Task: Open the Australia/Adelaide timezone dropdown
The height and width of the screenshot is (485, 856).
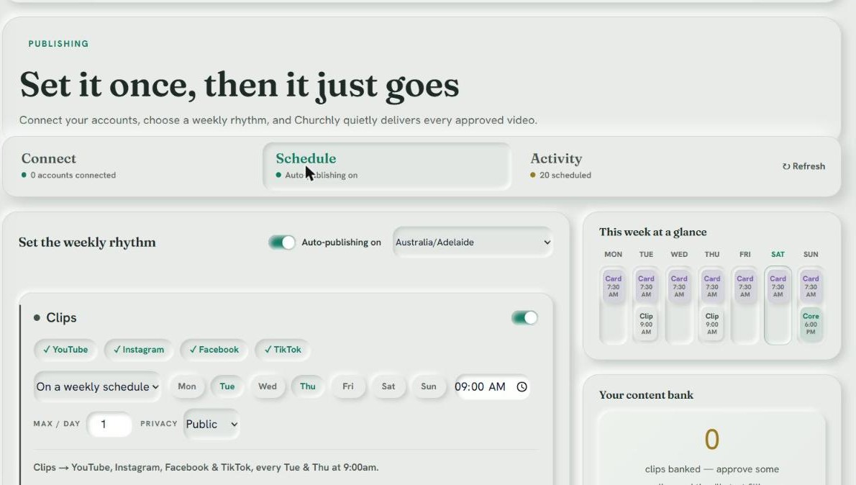Action: 473,242
